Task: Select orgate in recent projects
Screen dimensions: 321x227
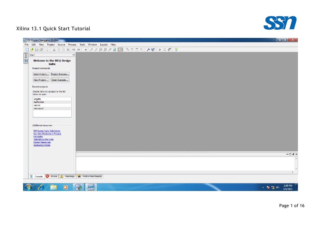Action: pyautogui.click(x=52, y=99)
